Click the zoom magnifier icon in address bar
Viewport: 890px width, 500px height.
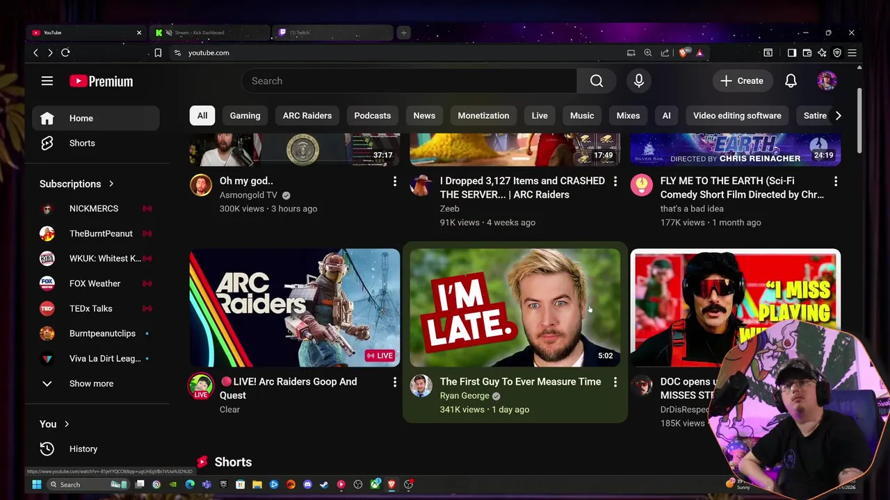click(x=648, y=53)
